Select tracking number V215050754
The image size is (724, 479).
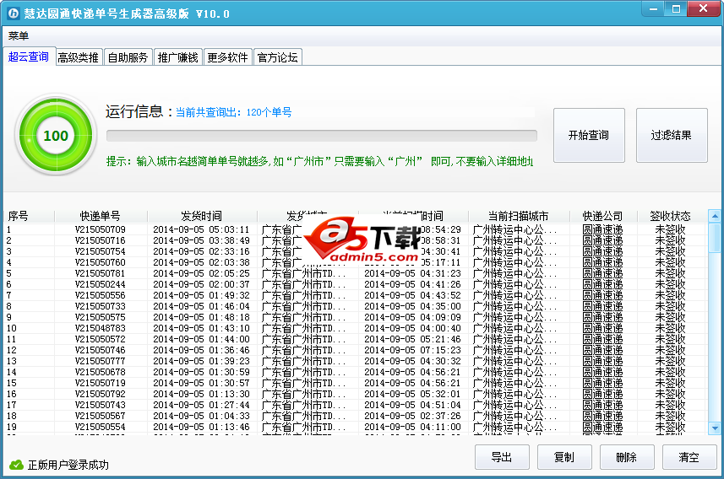click(x=101, y=251)
